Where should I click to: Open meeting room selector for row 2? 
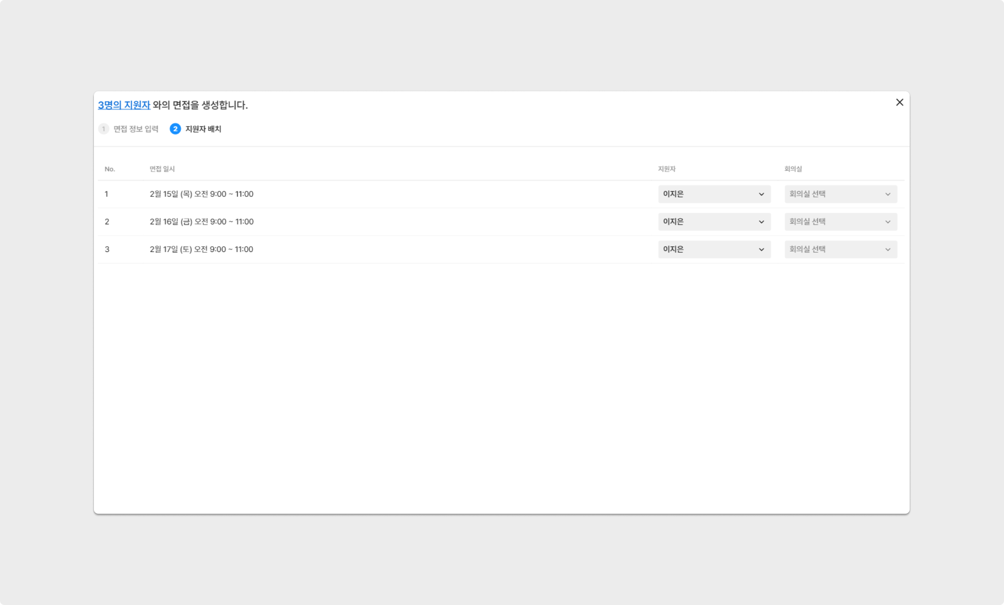[x=840, y=222]
